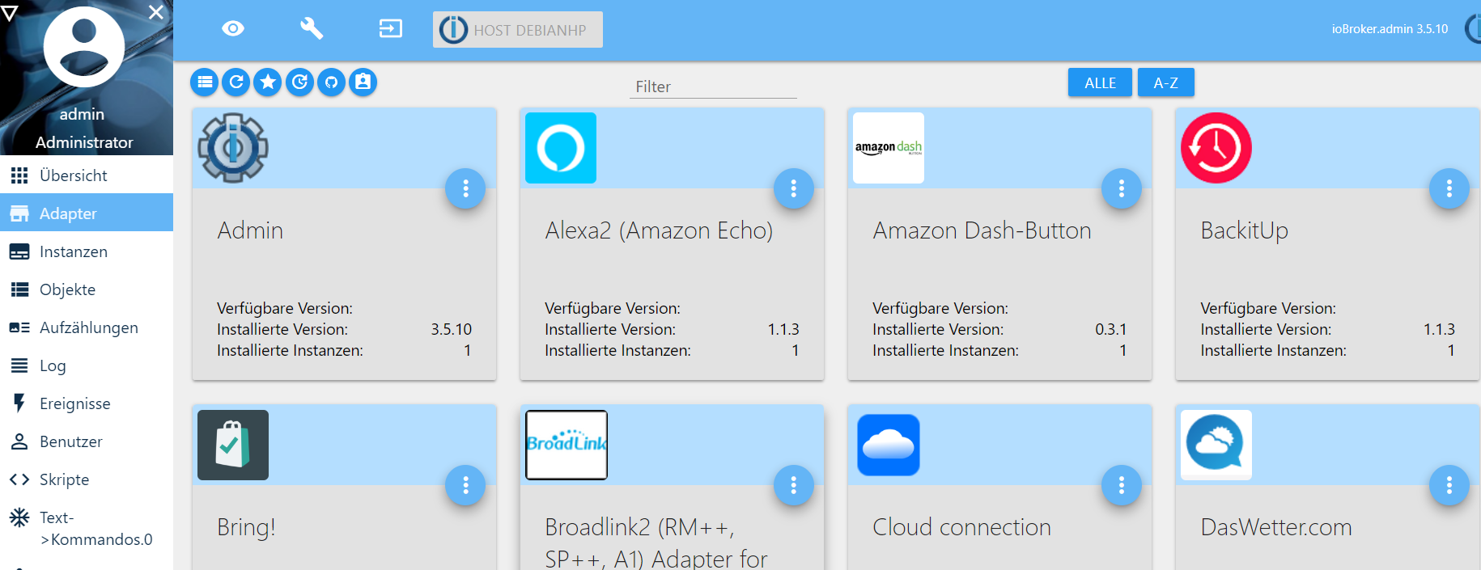Go to Instanzen in the sidebar
1481x570 pixels.
74,251
